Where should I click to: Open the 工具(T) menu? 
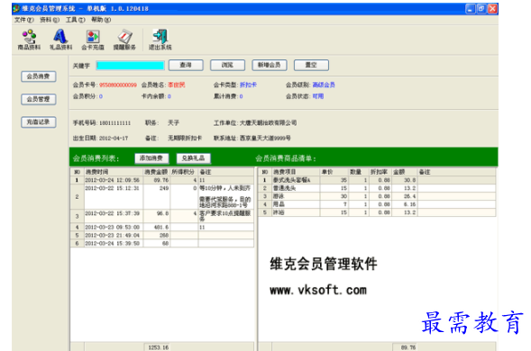(75, 20)
